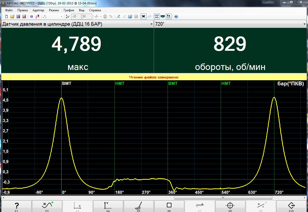Toggle the Ж filter toolbar button
This screenshot has width=308, height=212.
[143, 16]
